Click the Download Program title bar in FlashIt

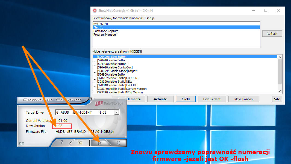(x=52, y=99)
